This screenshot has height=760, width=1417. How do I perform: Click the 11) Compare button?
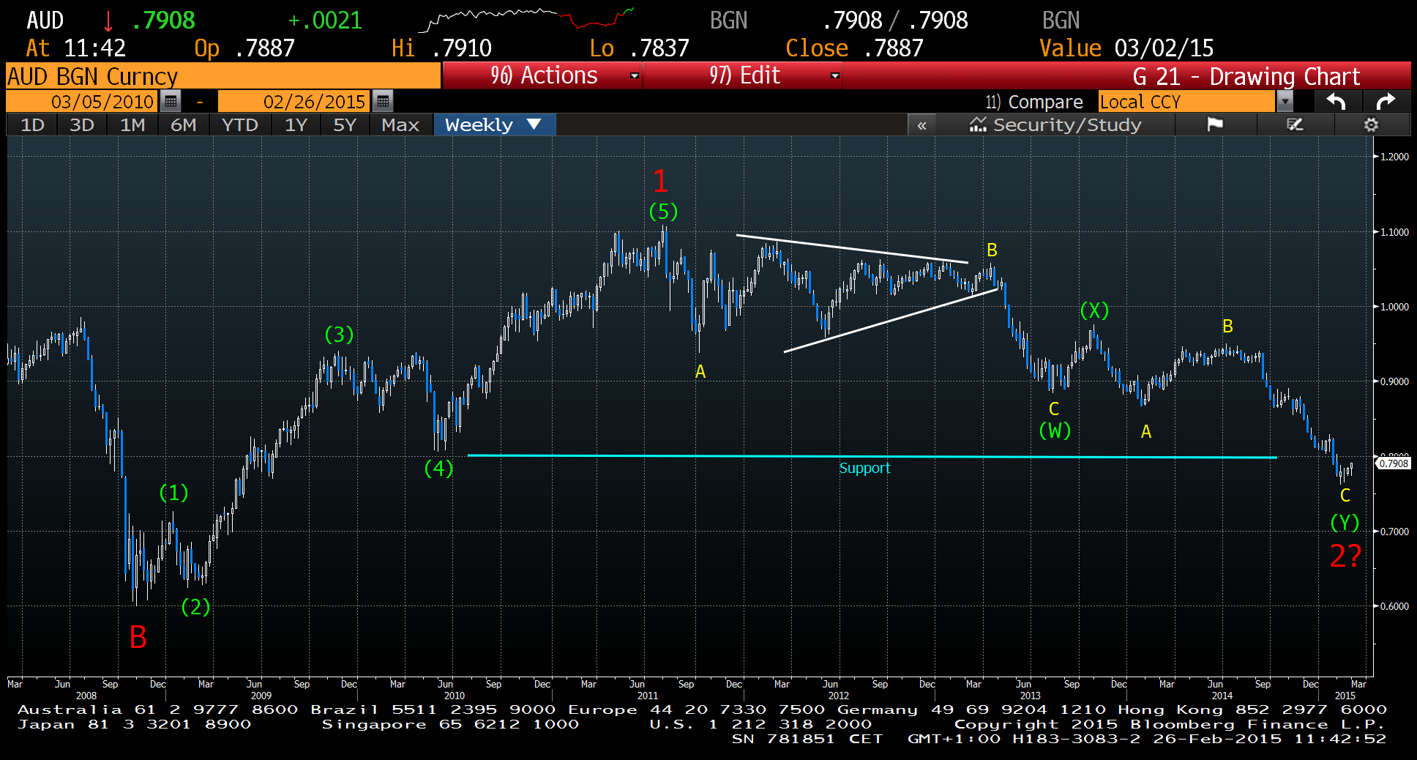(x=1033, y=102)
